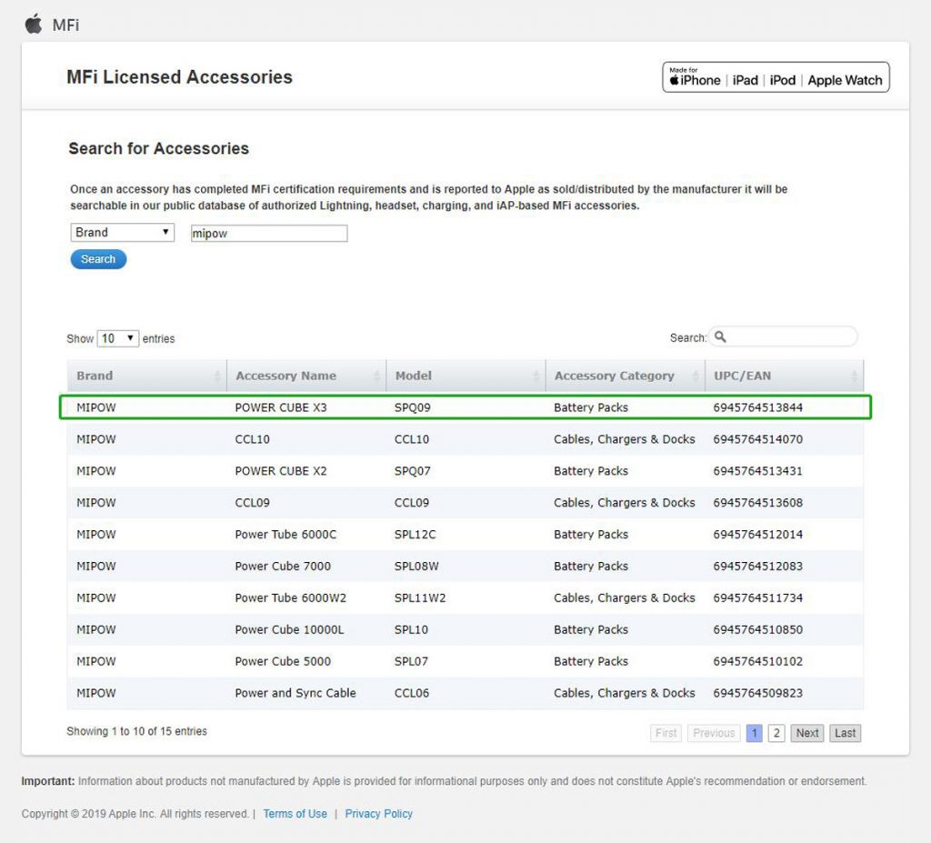Sort the table by Accessory Name column

tap(306, 376)
